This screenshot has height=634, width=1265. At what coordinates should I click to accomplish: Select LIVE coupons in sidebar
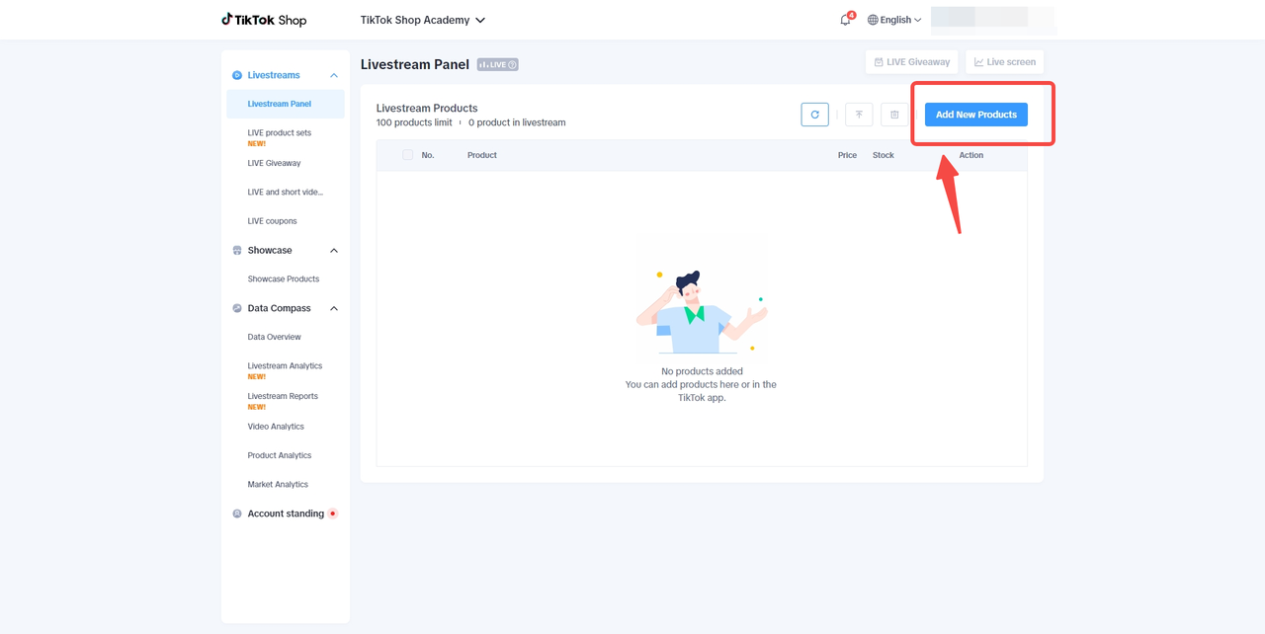[x=272, y=221]
